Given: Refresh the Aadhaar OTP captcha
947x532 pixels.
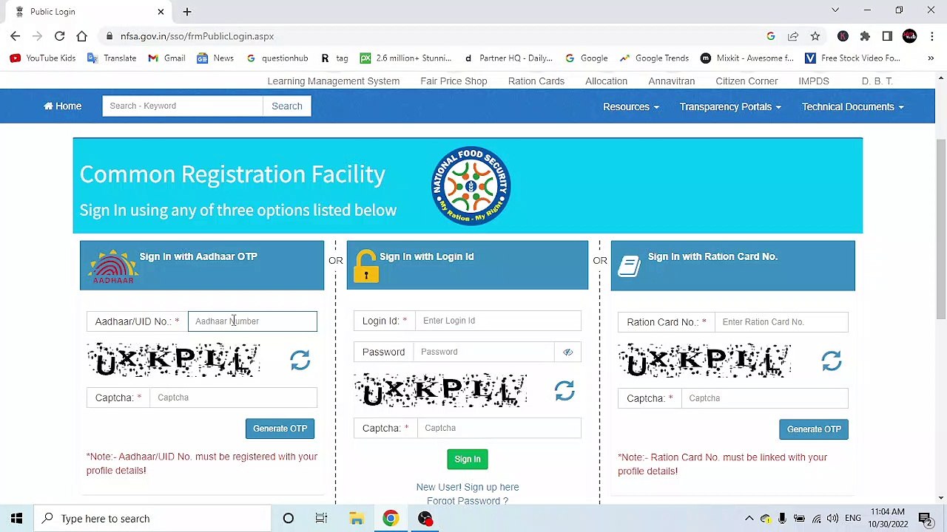Looking at the screenshot, I should pyautogui.click(x=300, y=361).
